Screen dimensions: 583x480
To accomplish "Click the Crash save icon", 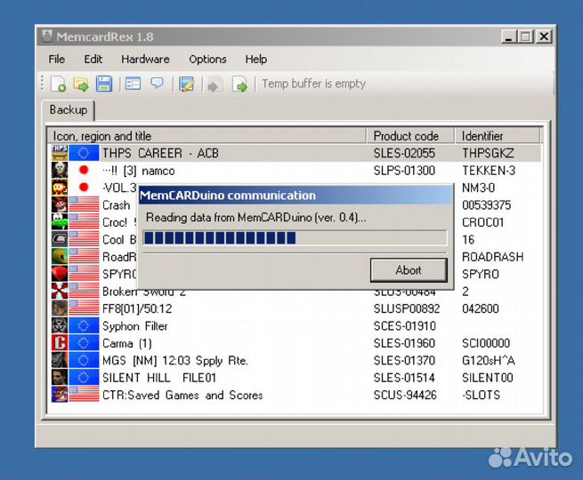I will tap(60, 204).
